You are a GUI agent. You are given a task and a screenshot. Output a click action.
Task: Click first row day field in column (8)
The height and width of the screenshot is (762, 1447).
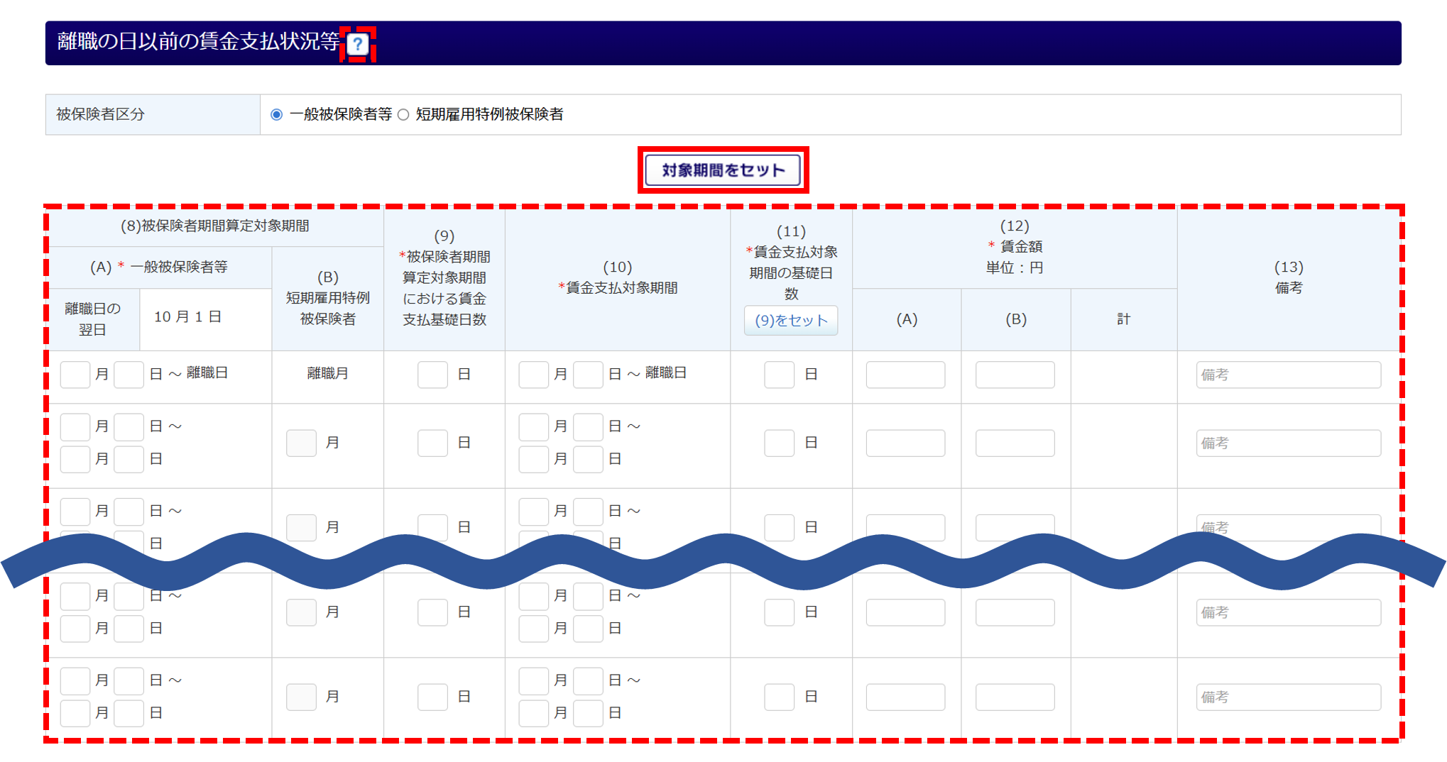coord(129,375)
